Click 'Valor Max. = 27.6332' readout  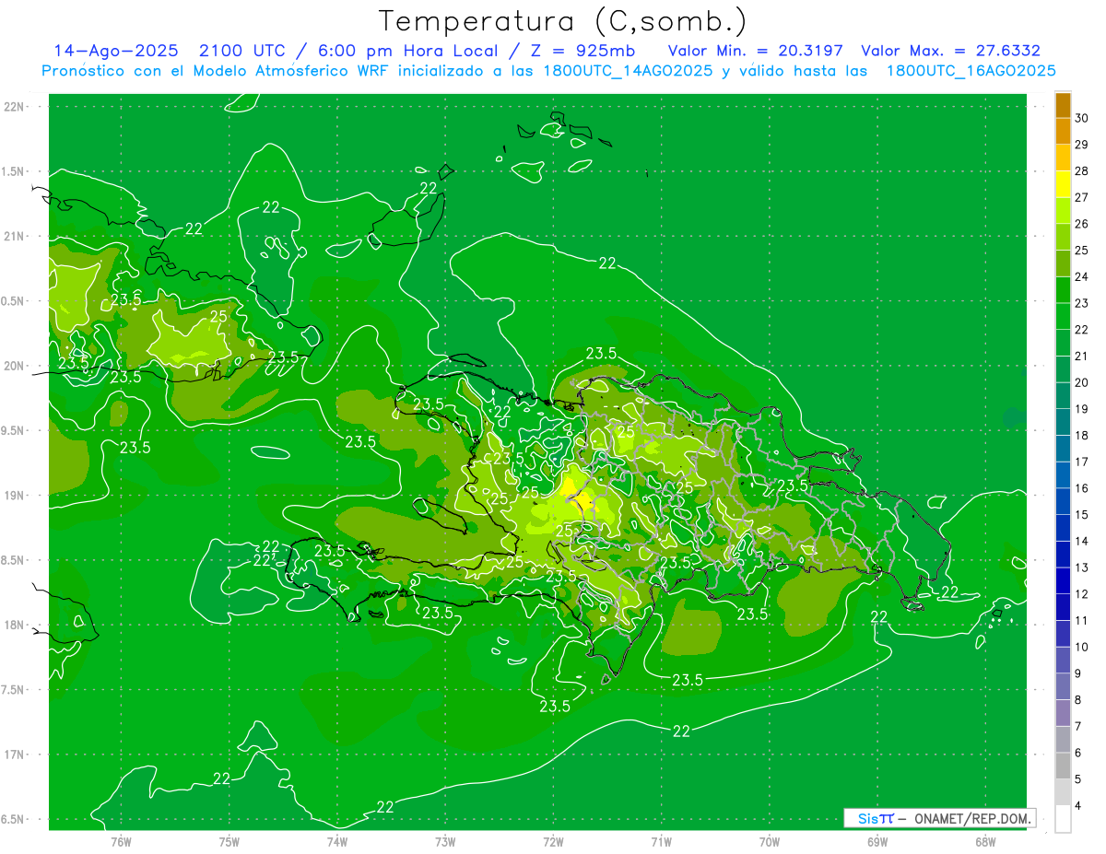pos(950,52)
